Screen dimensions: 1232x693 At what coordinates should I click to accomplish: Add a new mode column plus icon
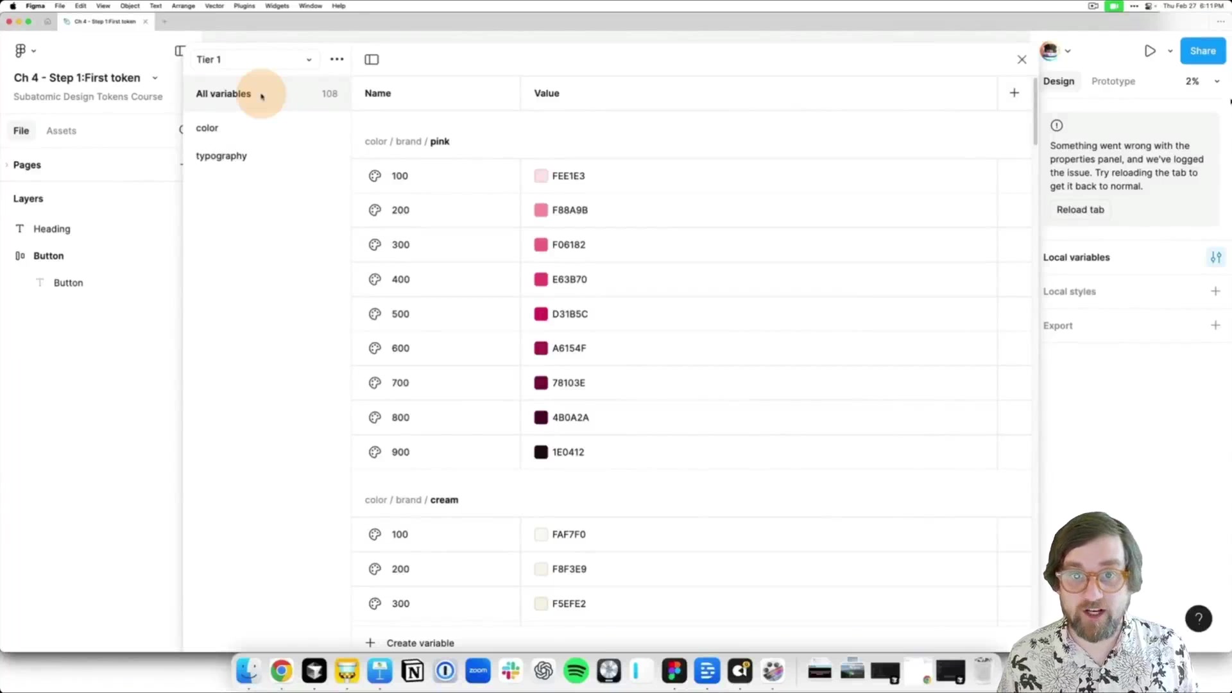1014,93
